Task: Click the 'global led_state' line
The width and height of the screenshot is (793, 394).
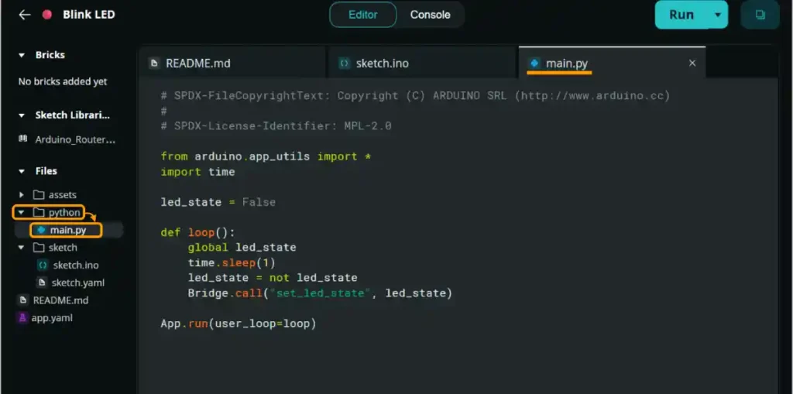Action: [x=242, y=248]
